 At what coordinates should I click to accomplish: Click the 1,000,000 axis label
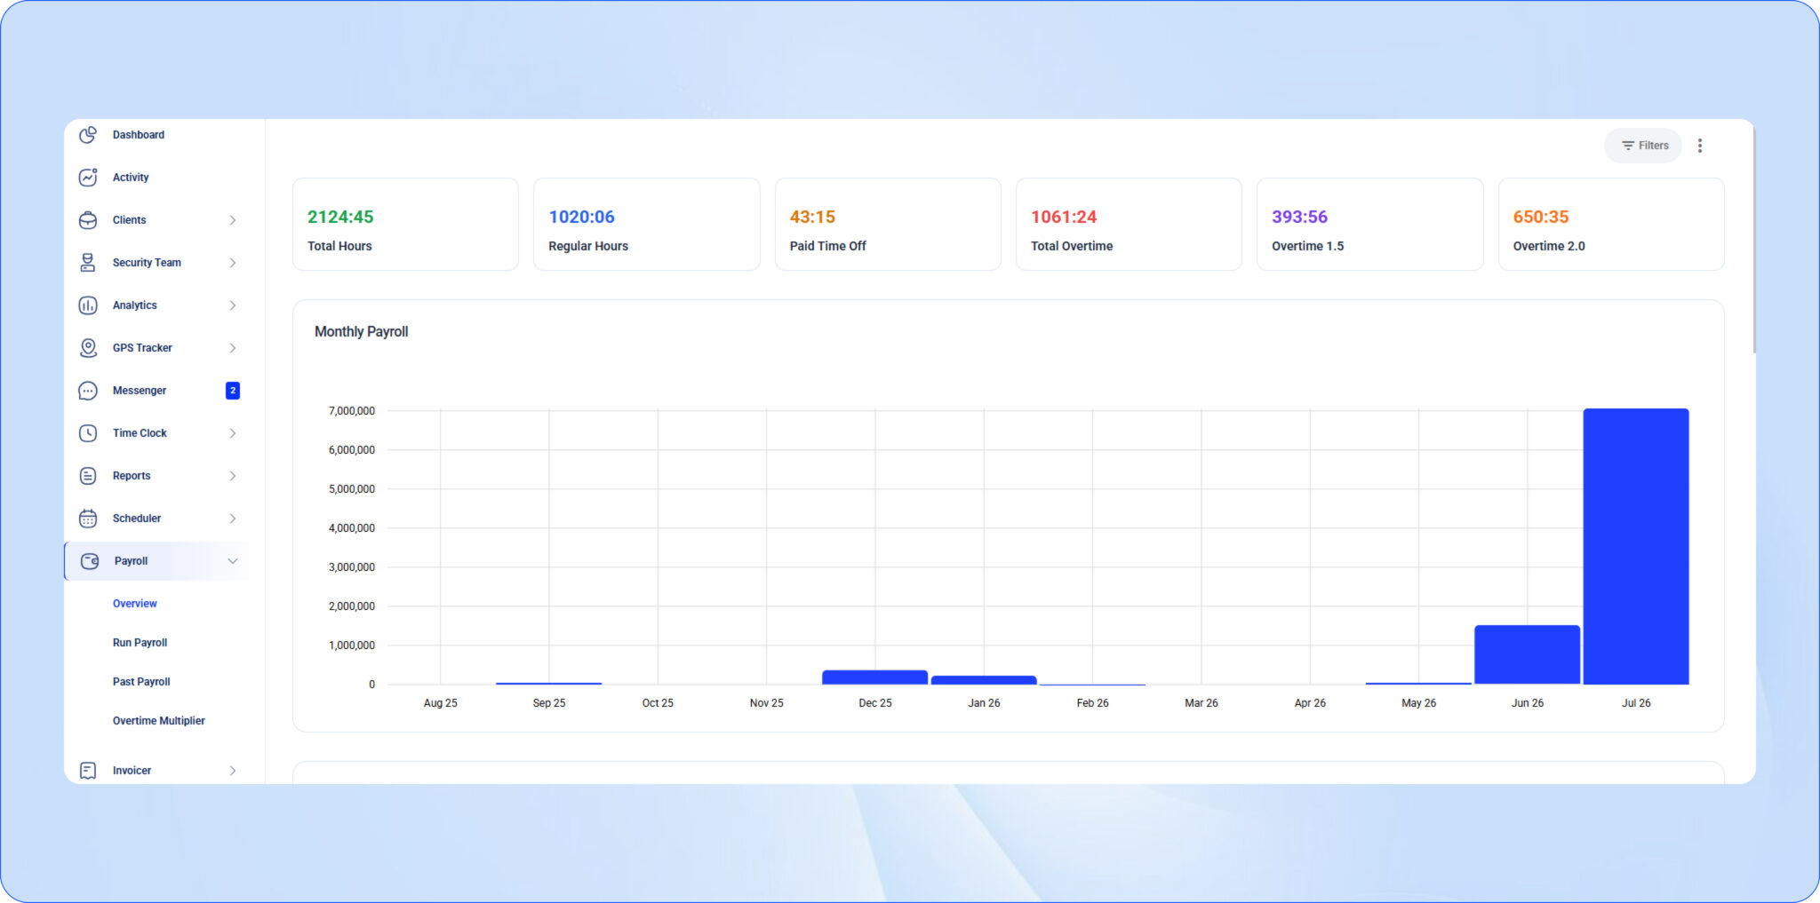(x=352, y=646)
